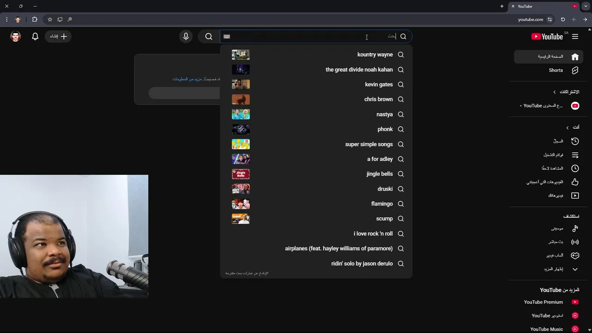Open browser three-dot menu
Viewport: 592px width, 333px height.
point(6,19)
